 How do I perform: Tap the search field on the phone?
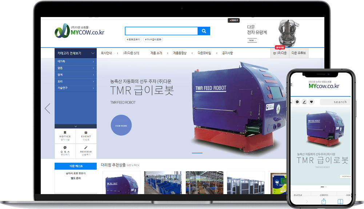(335, 102)
